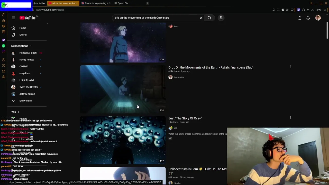Open the browser profile icon

point(308,10)
